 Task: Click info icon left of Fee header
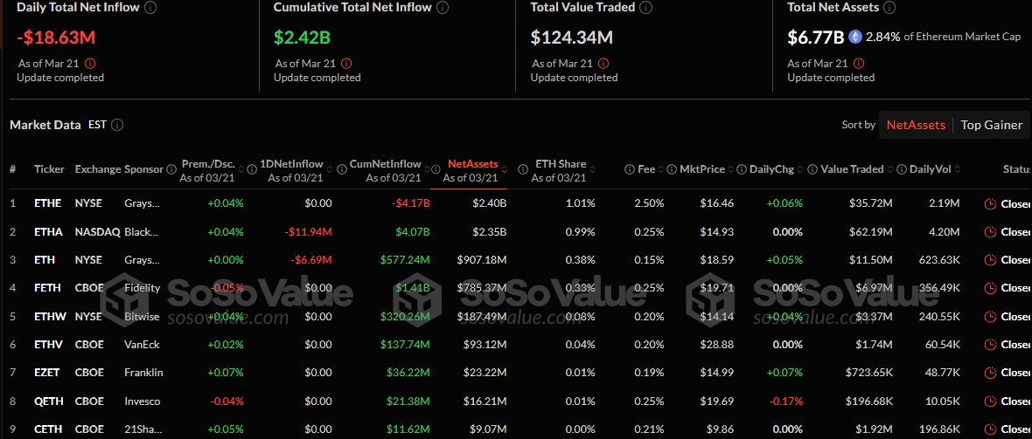[x=630, y=169]
